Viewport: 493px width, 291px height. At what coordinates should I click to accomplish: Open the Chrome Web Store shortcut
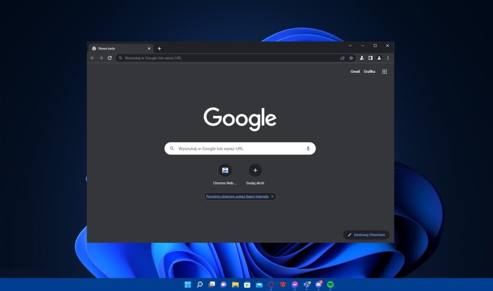click(225, 175)
